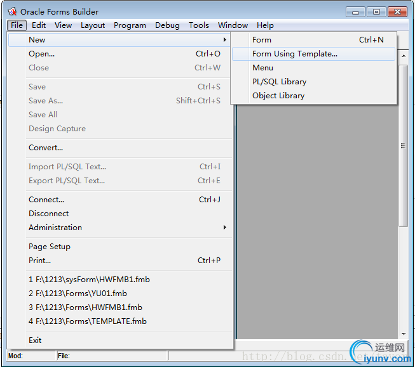Choose PL/SQL Library entry
The height and width of the screenshot is (369, 415).
coord(313,82)
